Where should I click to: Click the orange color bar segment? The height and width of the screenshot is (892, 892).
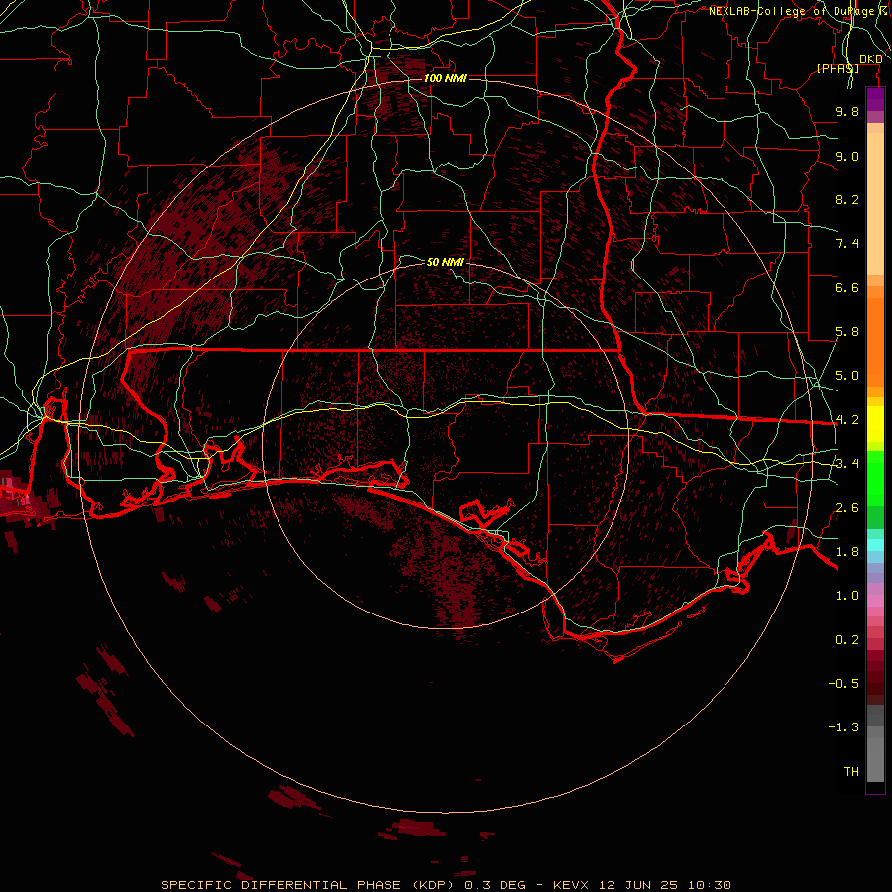pyautogui.click(x=875, y=342)
